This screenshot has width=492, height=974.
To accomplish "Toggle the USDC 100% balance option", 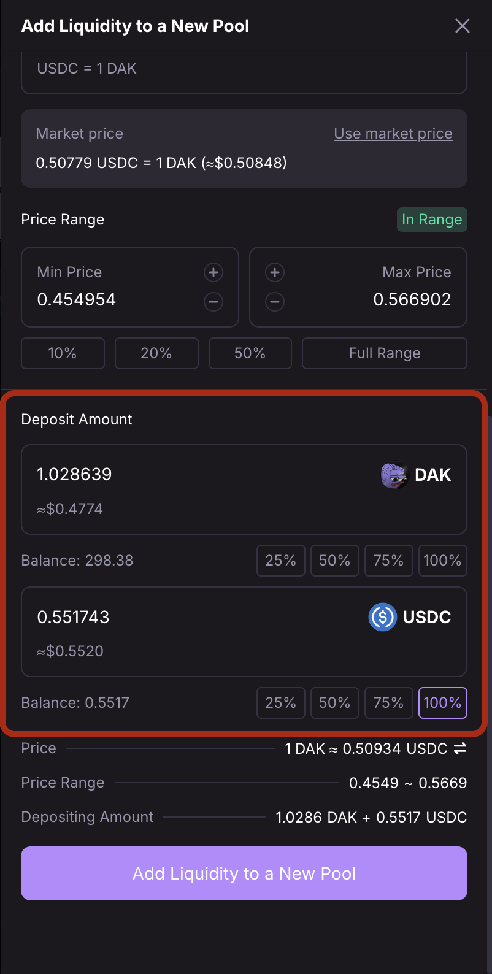I will 442,703.
